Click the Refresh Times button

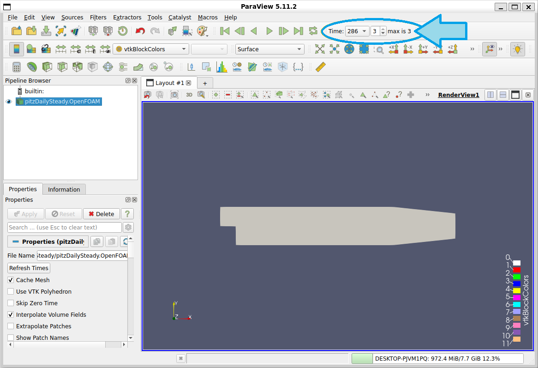click(x=29, y=268)
